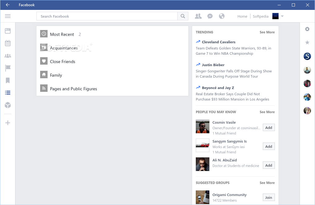Open Pages and Public Figures list
The image size is (315, 205).
(73, 89)
